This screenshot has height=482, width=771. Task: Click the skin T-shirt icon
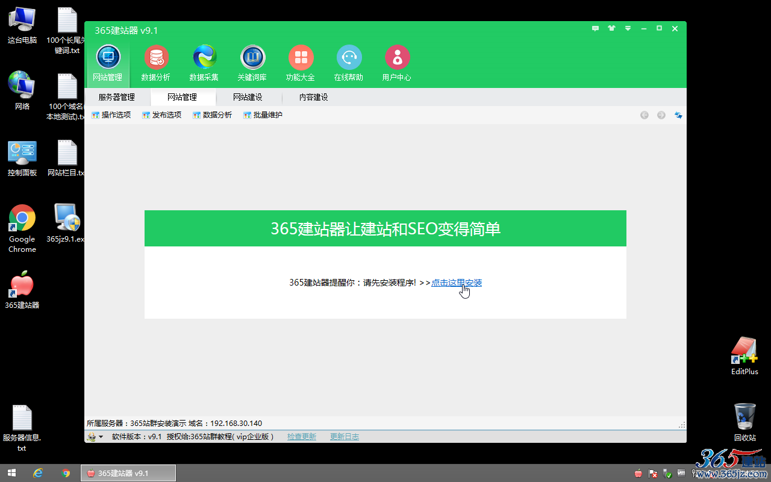coord(612,28)
